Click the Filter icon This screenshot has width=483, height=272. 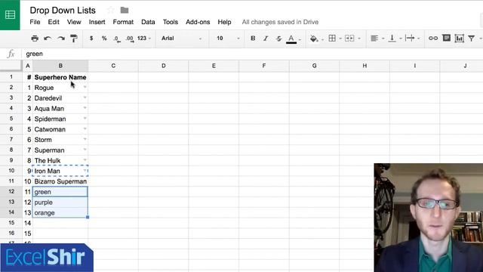(x=471, y=39)
